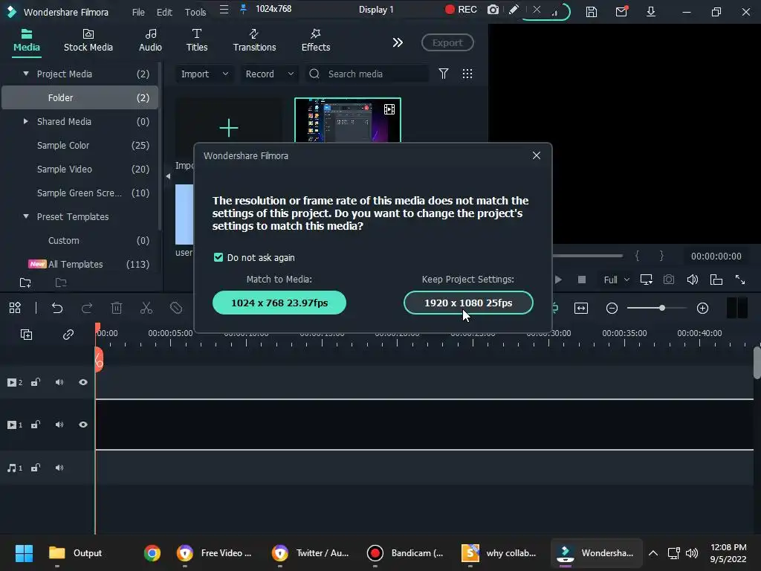Viewport: 761px width, 571px height.
Task: Click the add track icon
Action: (x=26, y=335)
